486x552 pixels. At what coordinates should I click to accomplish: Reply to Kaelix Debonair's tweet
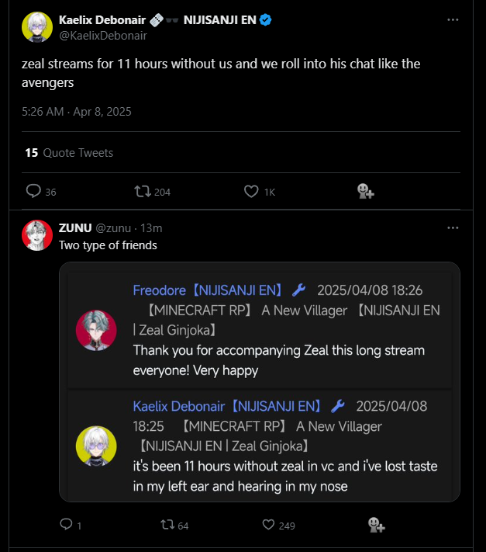point(33,191)
